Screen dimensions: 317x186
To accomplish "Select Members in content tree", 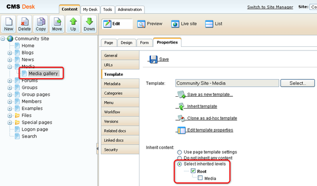I will (31, 101).
